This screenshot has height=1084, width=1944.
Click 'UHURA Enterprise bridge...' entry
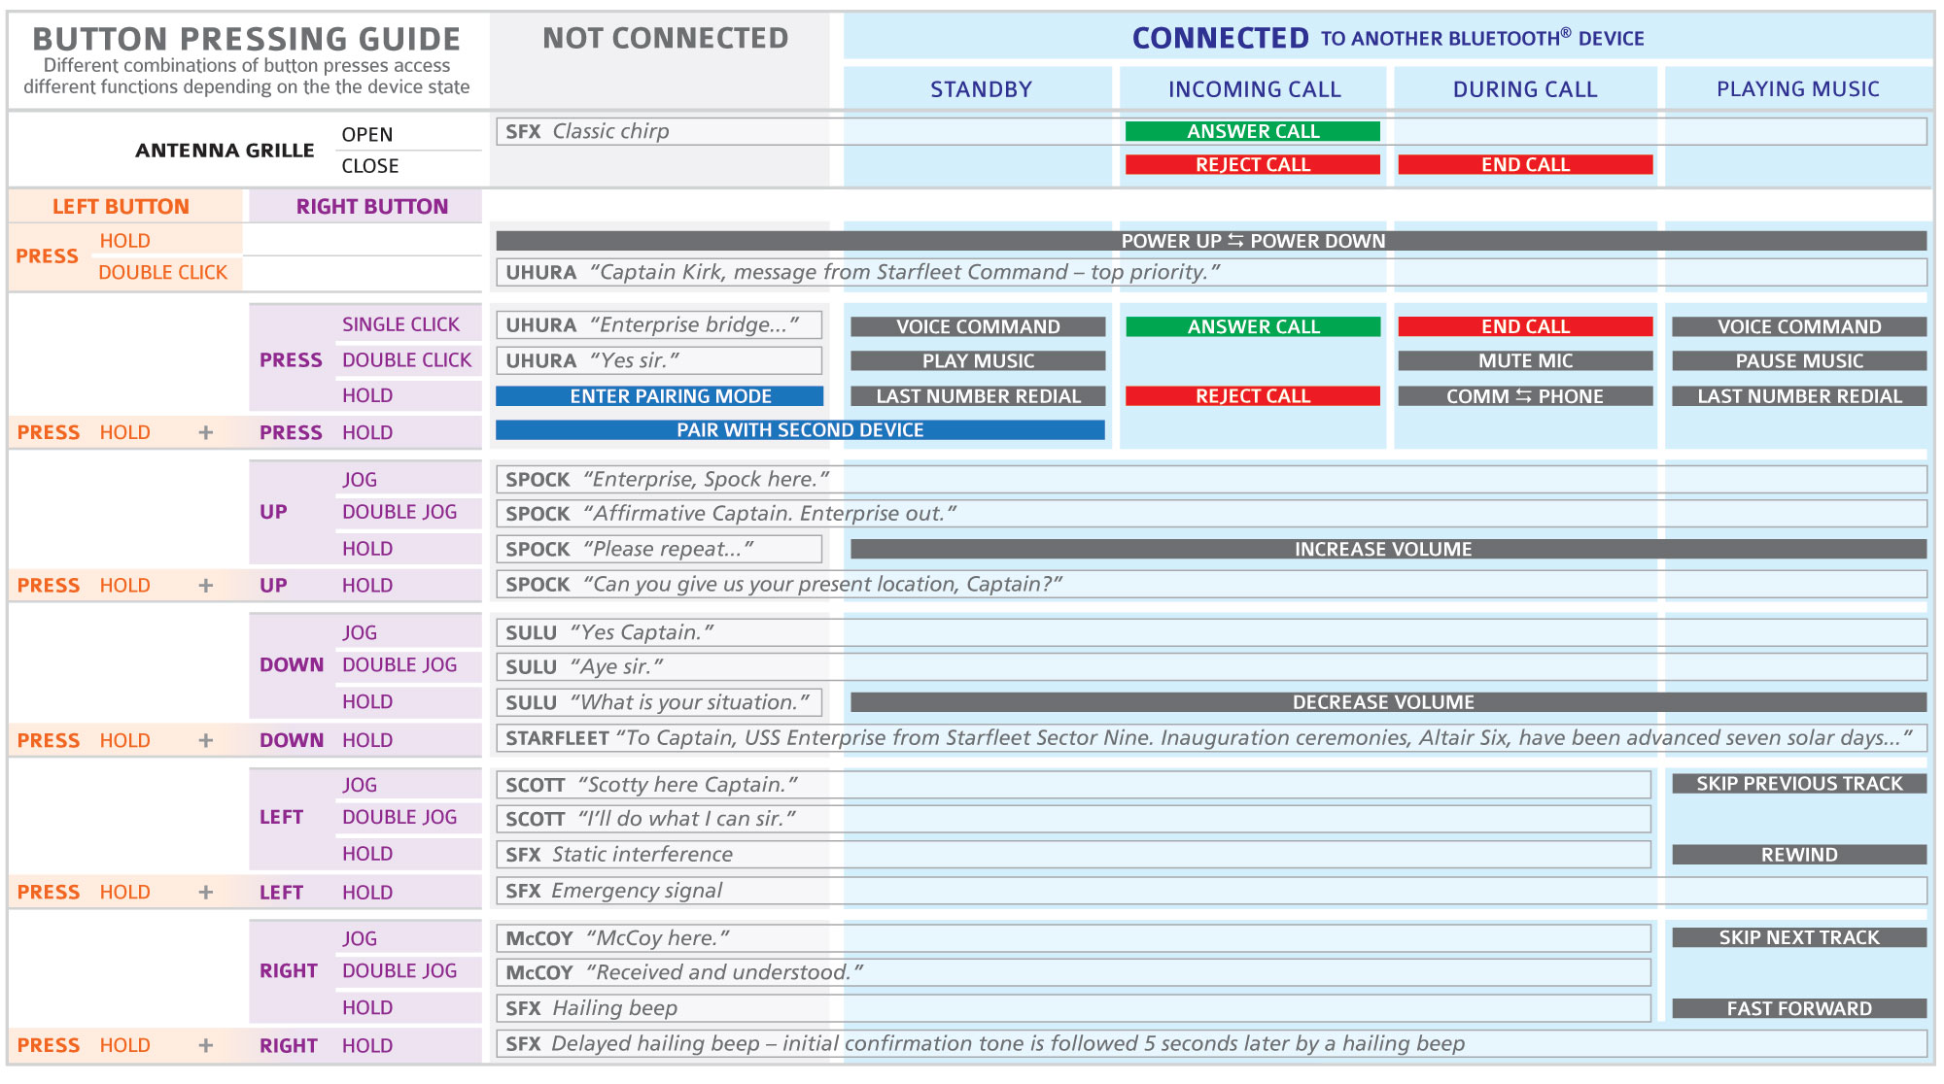tap(659, 324)
